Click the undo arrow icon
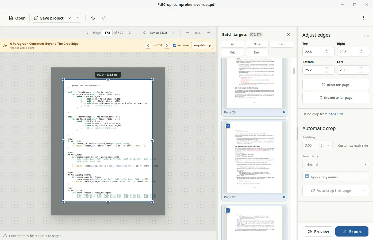 [93, 18]
